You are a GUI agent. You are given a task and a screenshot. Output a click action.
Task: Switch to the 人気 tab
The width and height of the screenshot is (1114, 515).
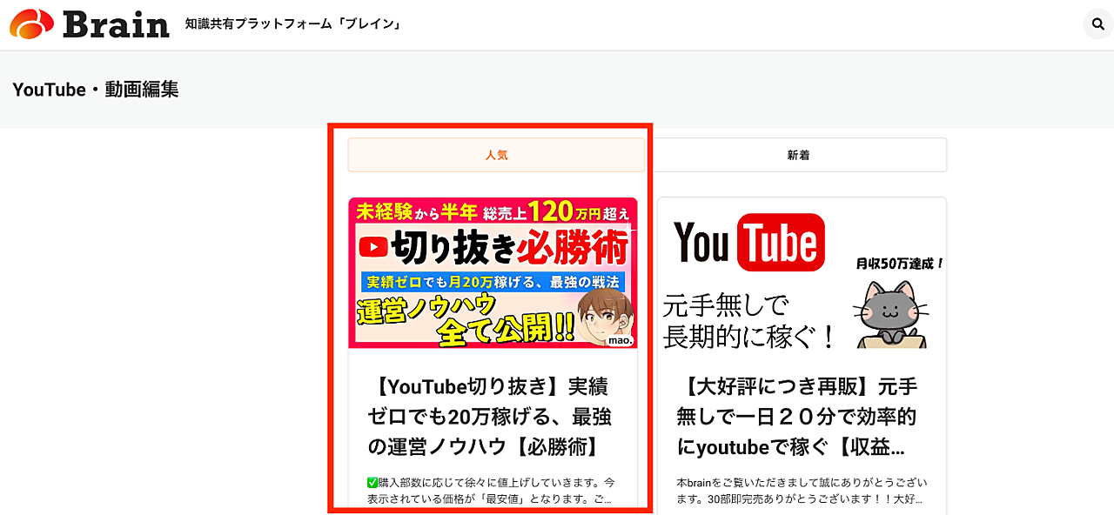point(496,155)
